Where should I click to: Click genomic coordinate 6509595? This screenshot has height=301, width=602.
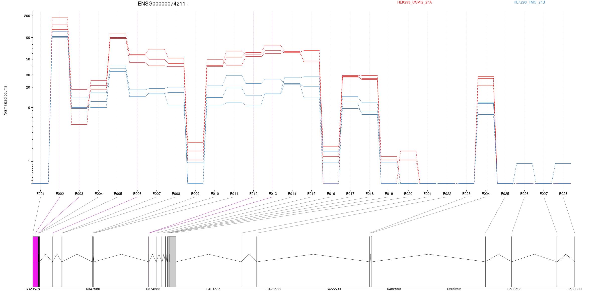[454, 289]
